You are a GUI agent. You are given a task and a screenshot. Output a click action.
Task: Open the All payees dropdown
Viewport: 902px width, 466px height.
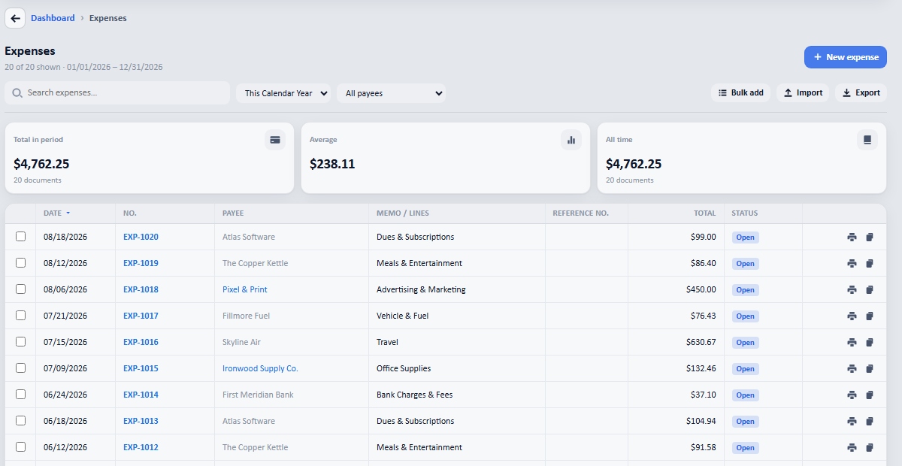click(x=391, y=93)
